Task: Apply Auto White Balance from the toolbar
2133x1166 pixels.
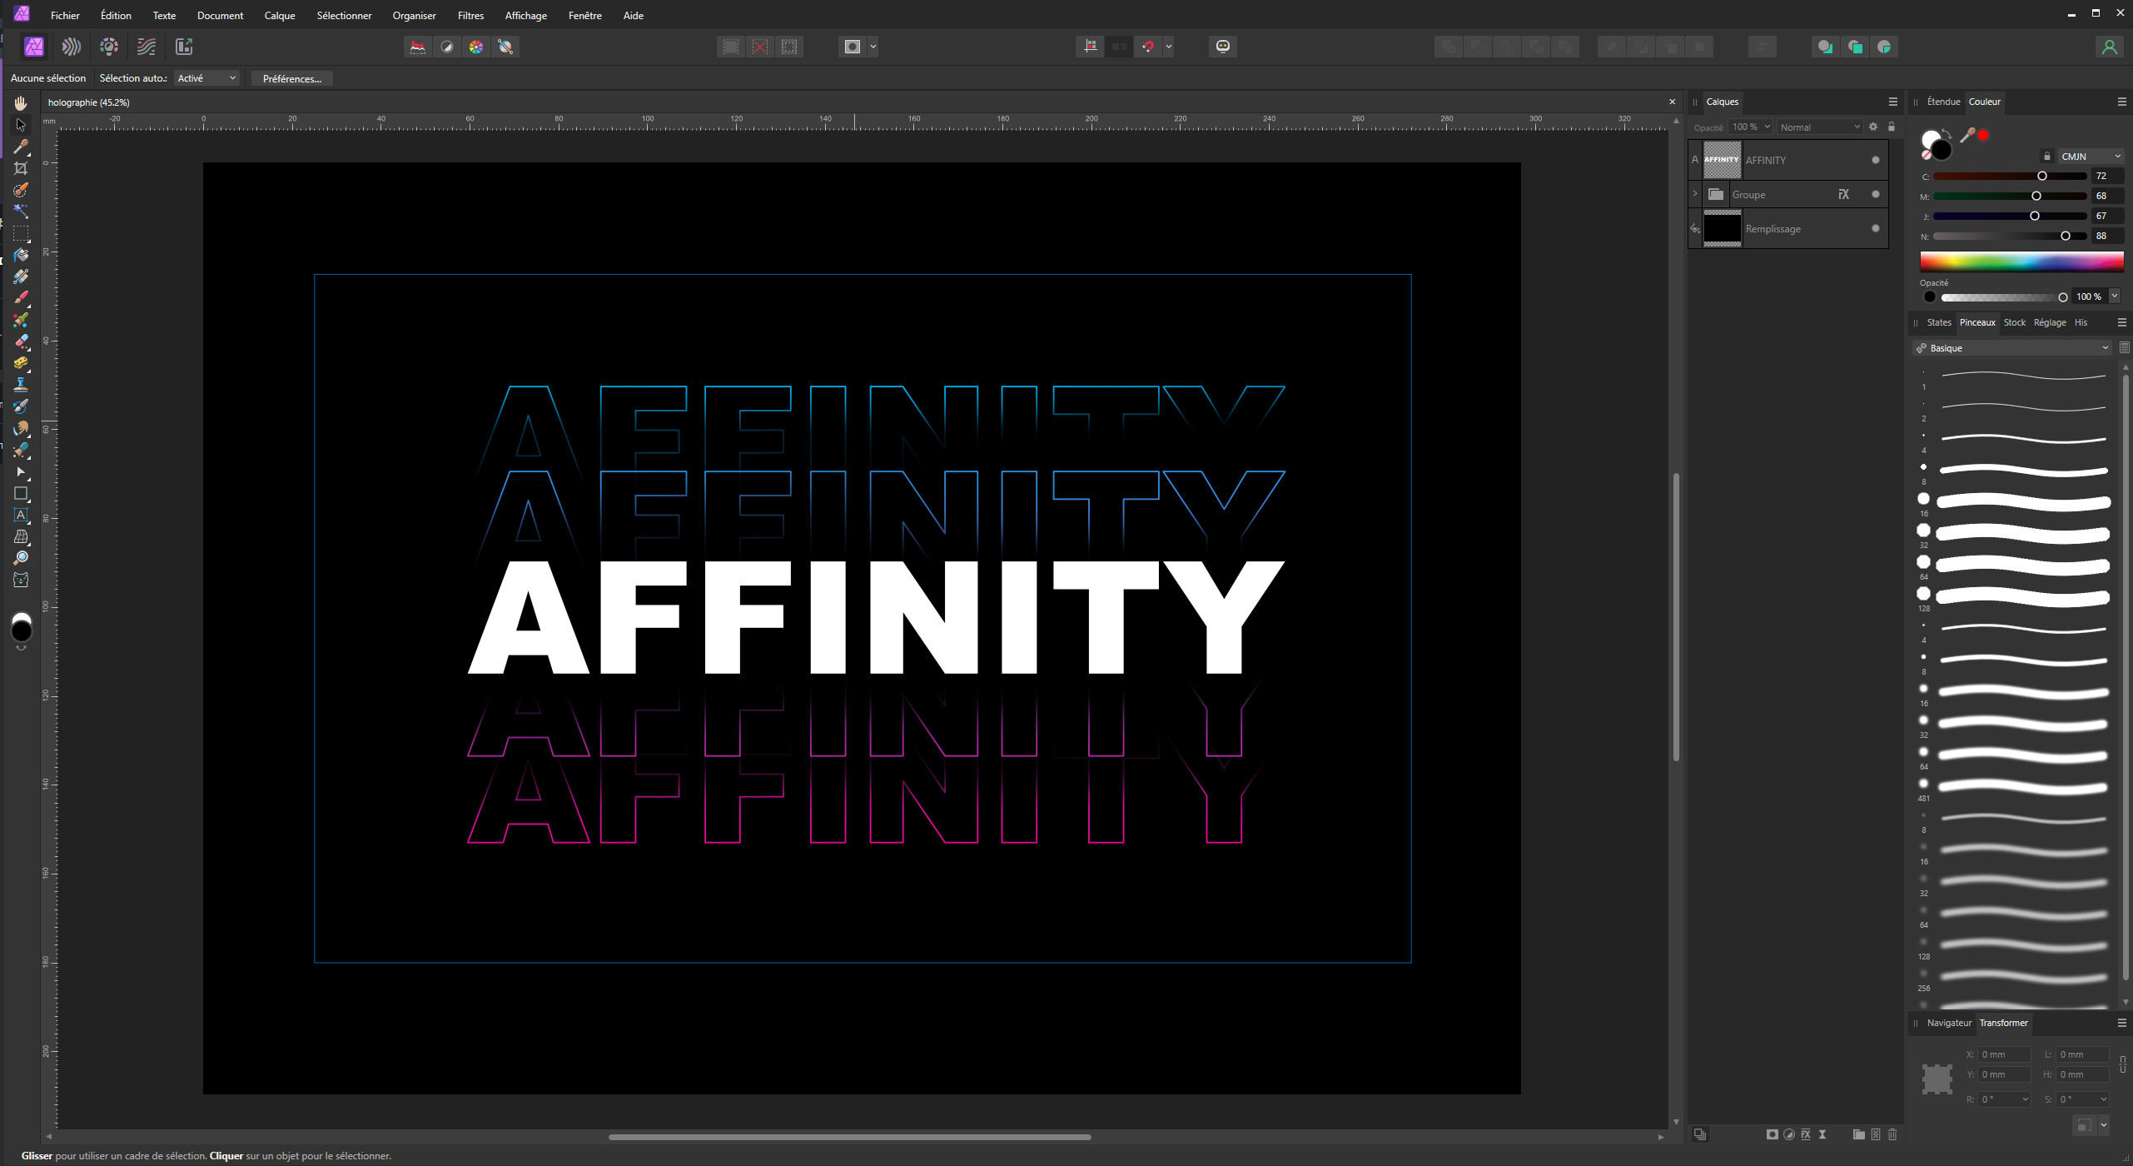Action: [x=505, y=47]
